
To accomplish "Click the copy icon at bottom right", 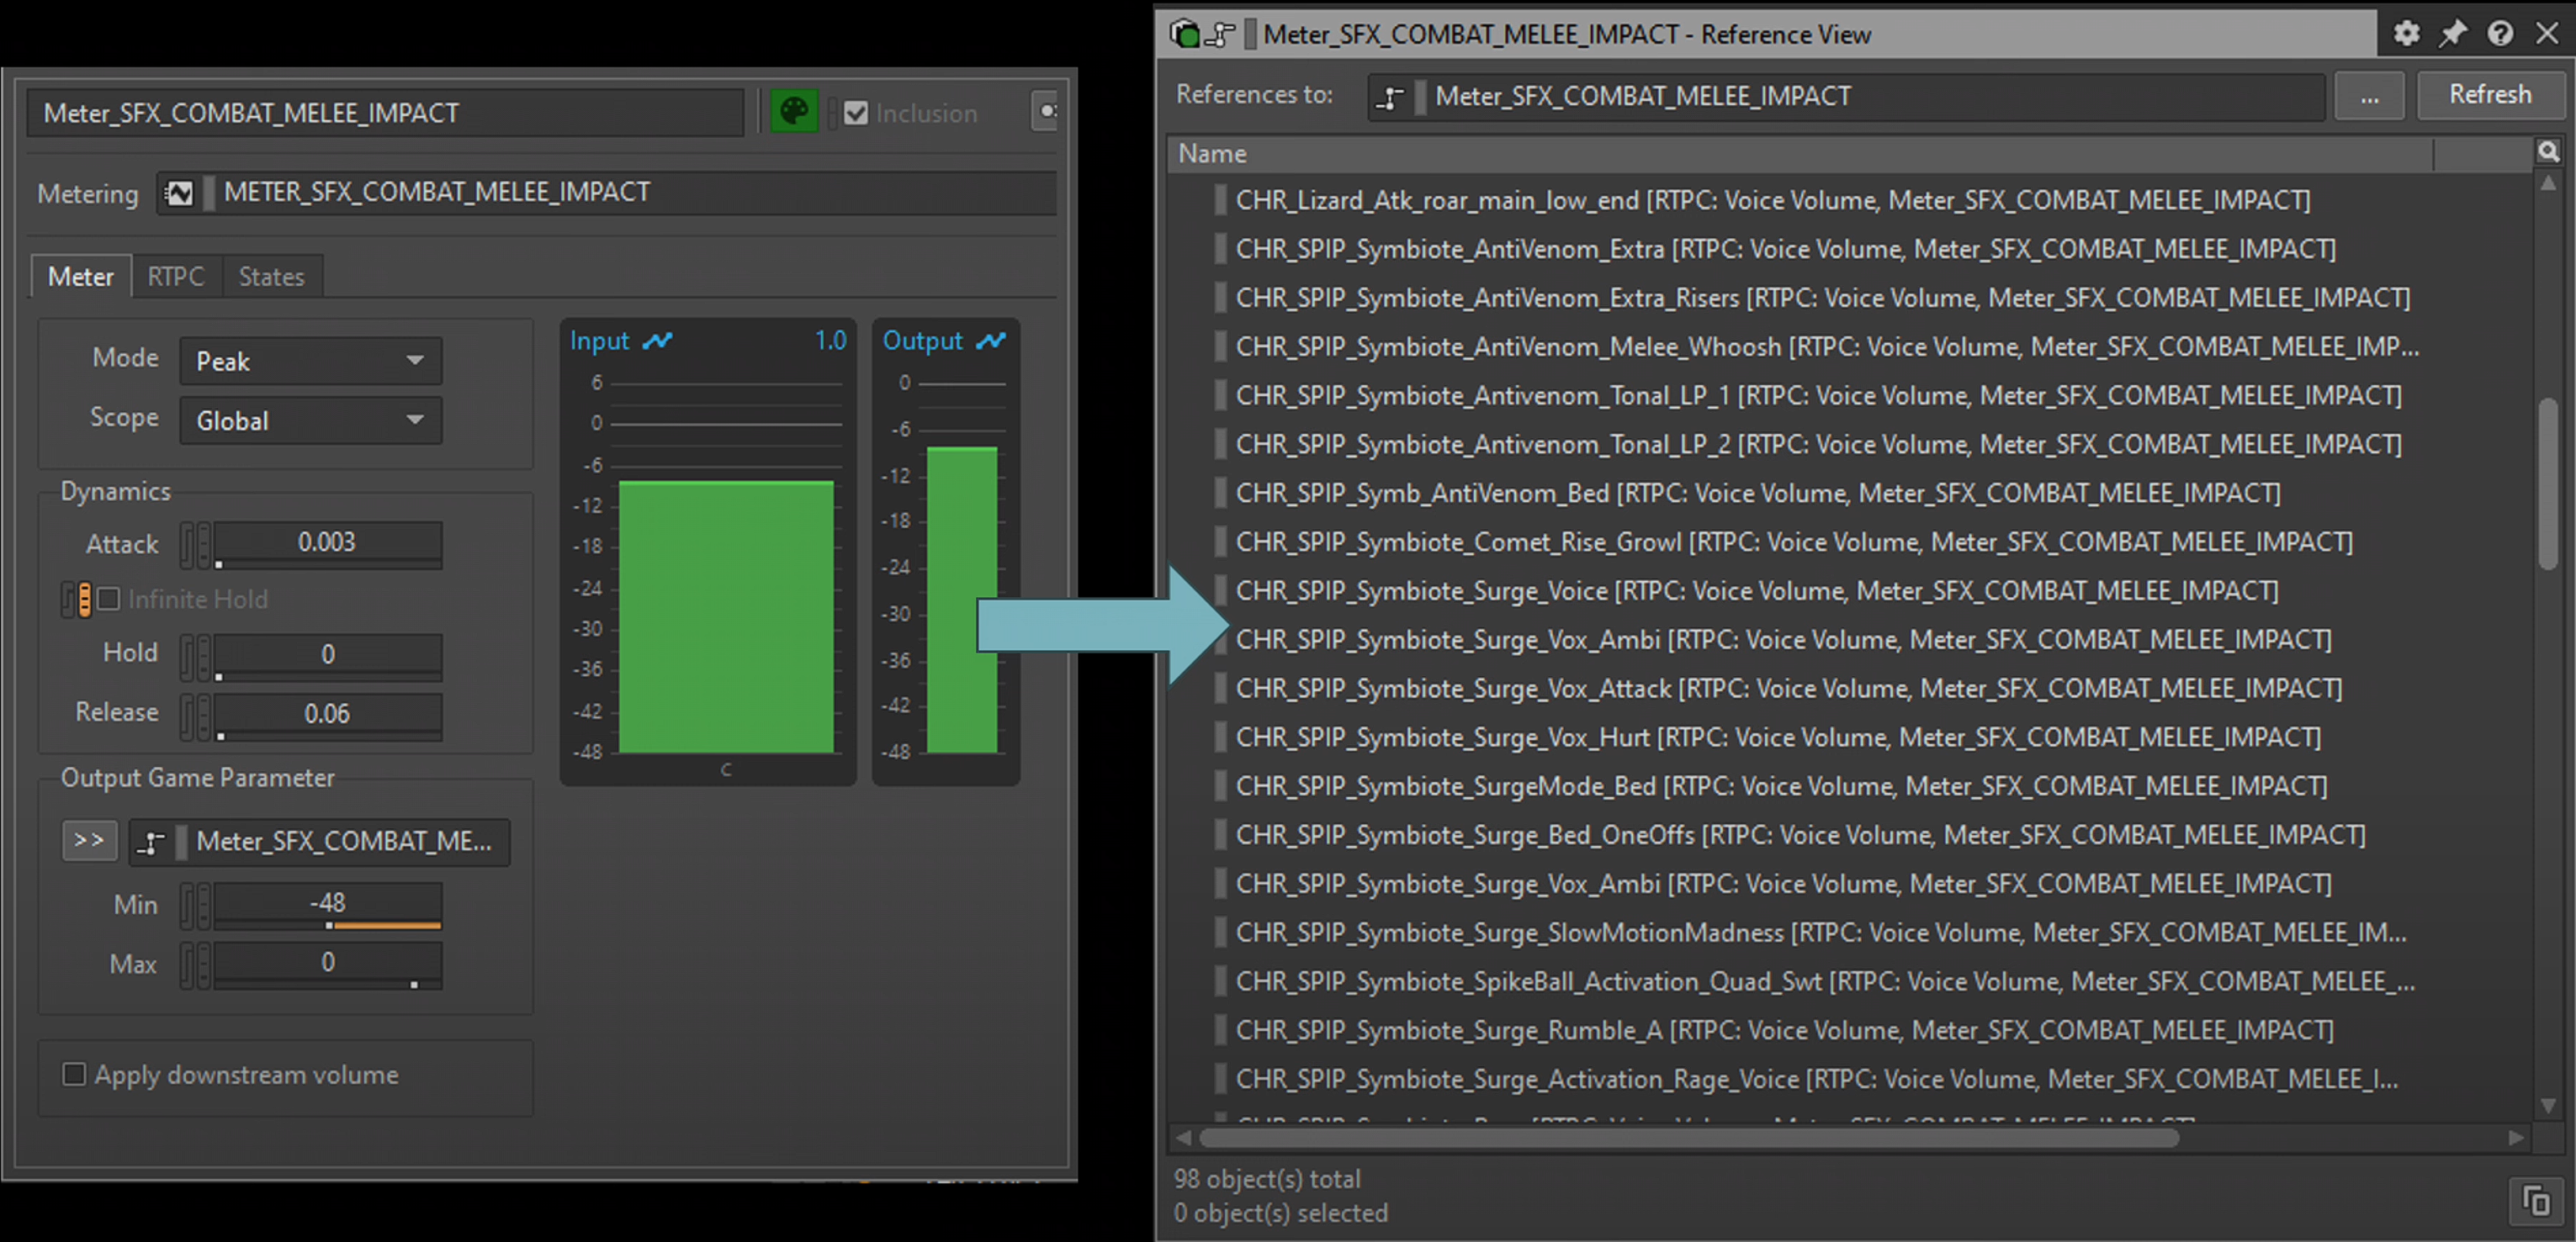I will (x=2536, y=1199).
